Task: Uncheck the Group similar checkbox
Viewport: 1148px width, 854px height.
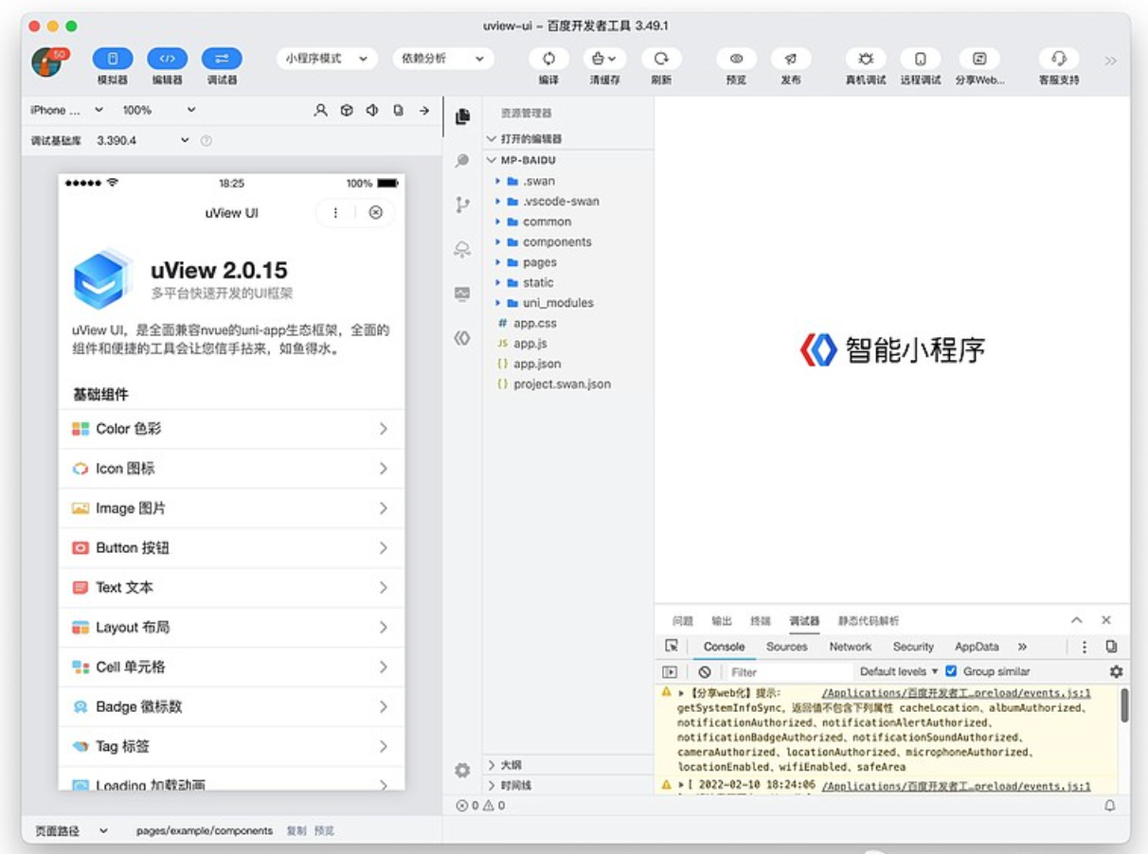Action: coord(951,671)
